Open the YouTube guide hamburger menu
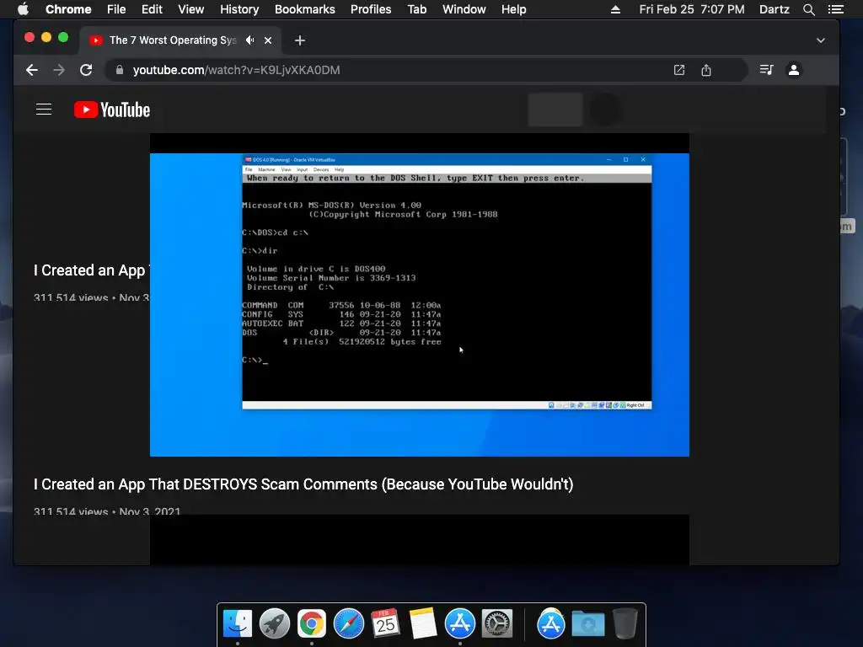This screenshot has width=863, height=647. (x=44, y=110)
